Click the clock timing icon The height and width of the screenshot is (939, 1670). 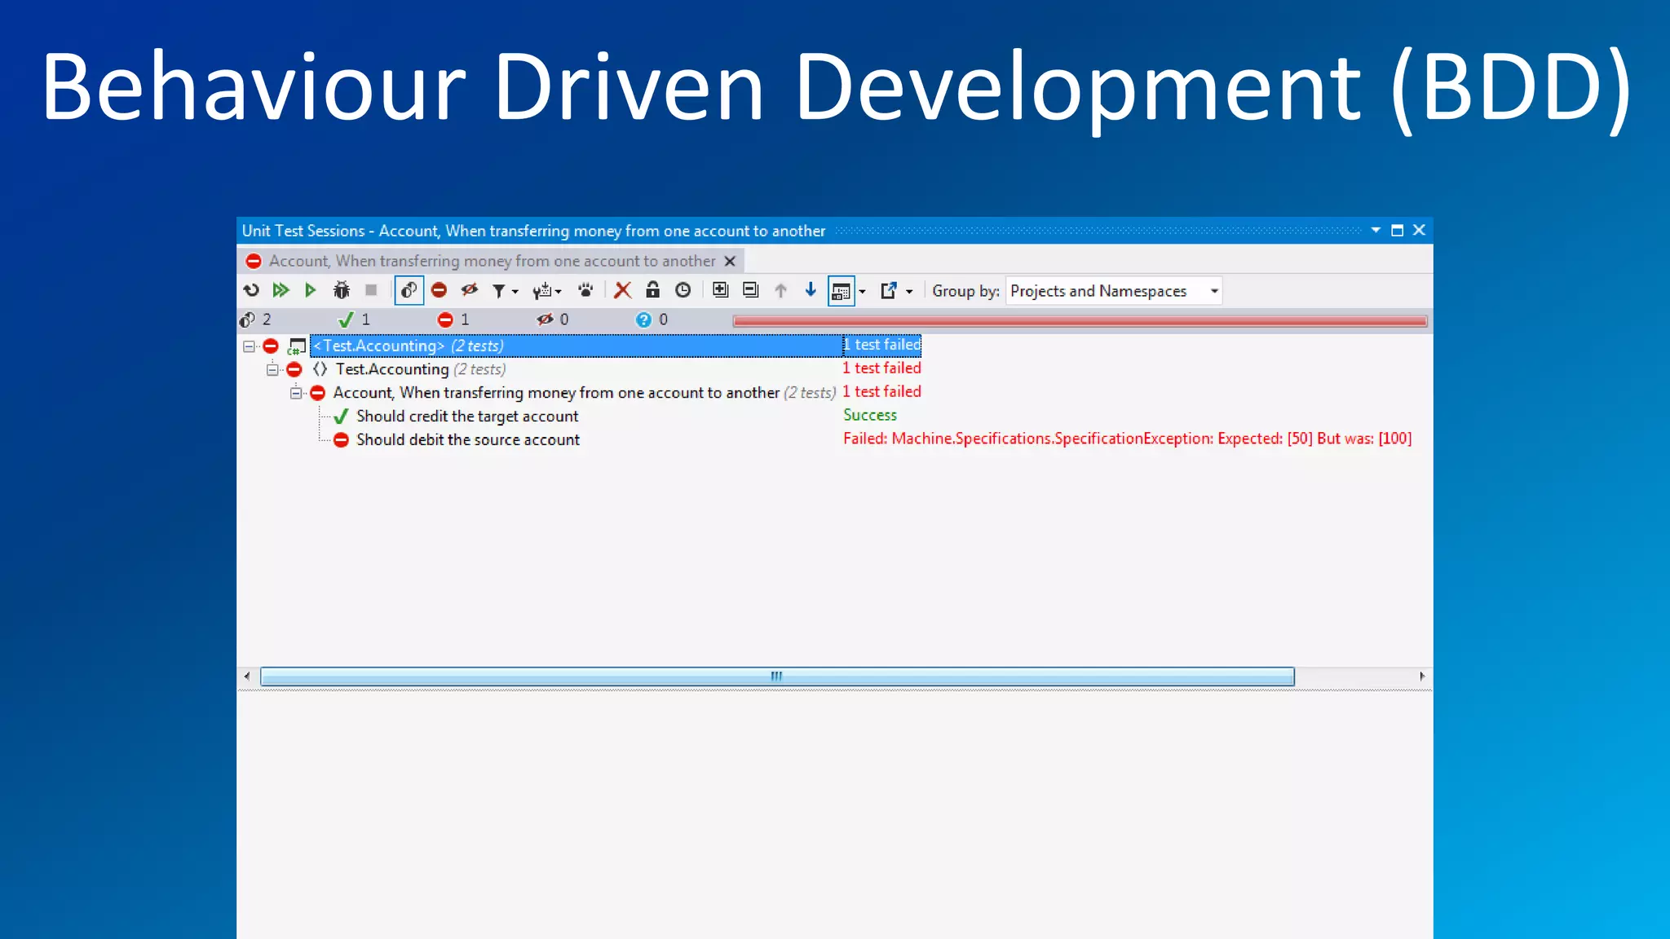(683, 290)
